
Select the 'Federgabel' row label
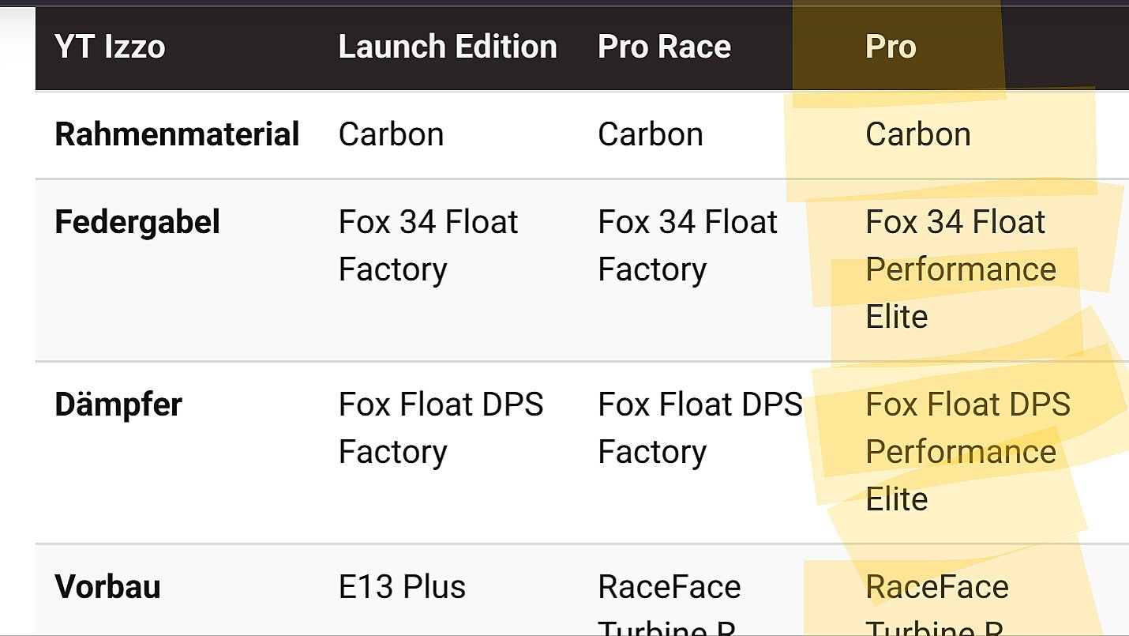coord(137,223)
